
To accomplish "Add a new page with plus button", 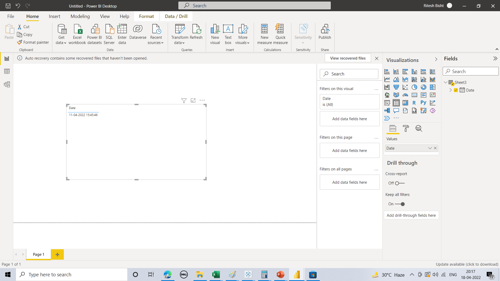I will (57, 254).
